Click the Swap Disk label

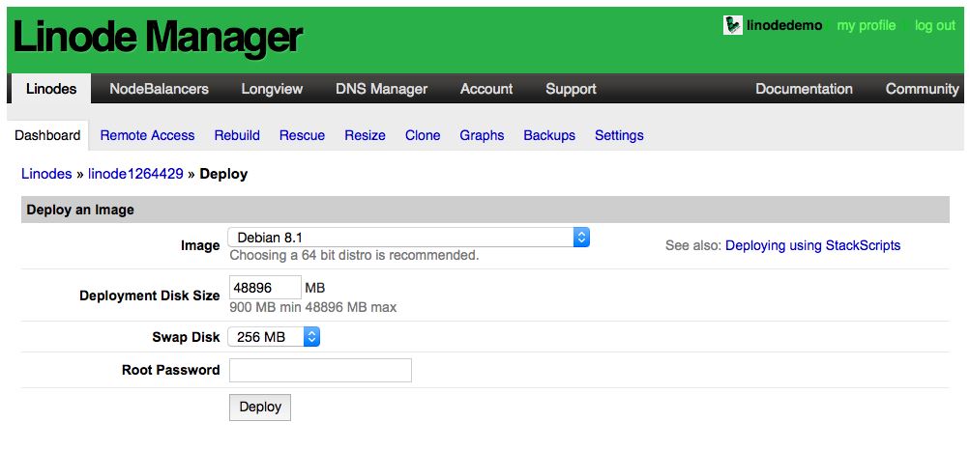[187, 337]
